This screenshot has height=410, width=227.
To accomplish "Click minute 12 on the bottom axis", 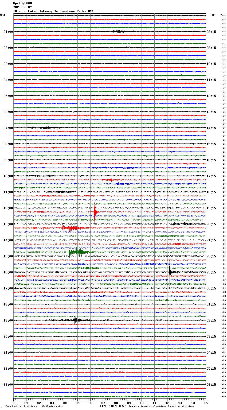I will (167, 403).
